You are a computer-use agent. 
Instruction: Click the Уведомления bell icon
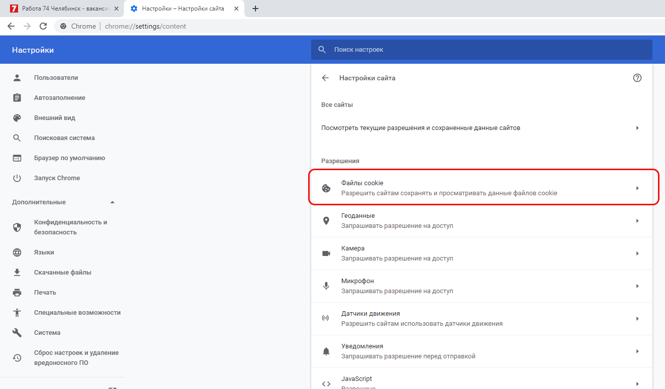click(x=326, y=351)
